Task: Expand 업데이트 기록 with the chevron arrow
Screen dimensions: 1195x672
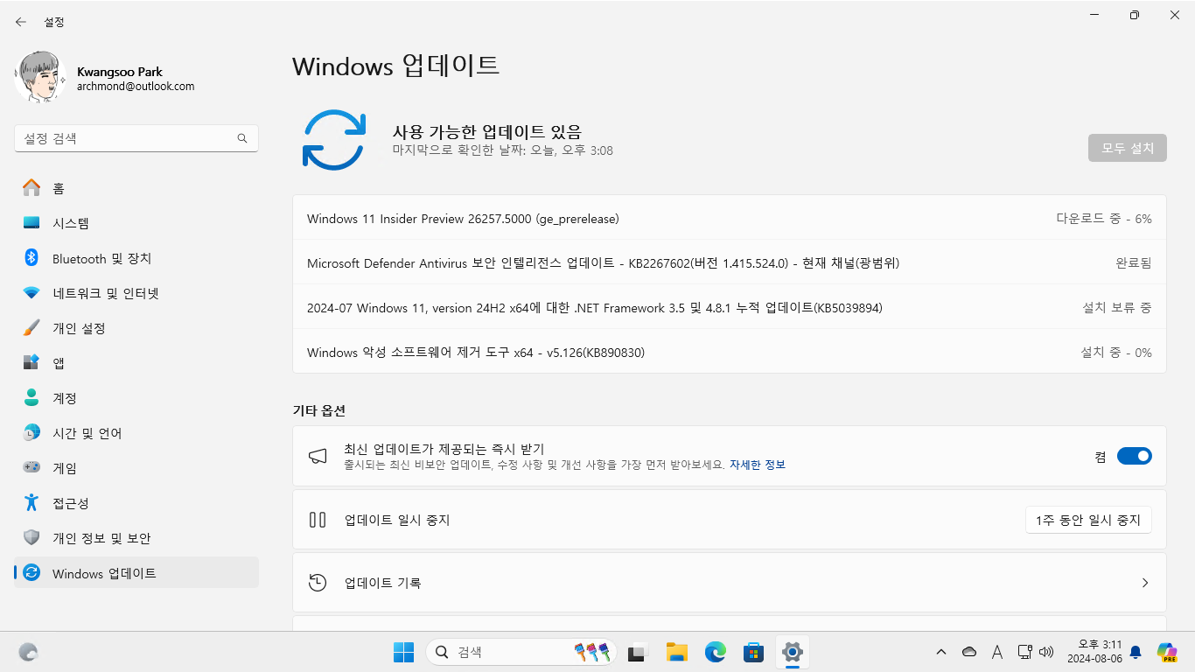Action: [1145, 583]
